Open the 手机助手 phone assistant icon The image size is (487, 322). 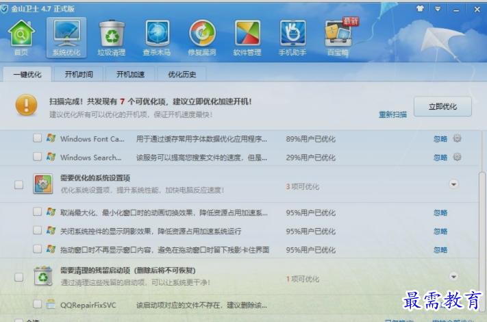click(292, 38)
